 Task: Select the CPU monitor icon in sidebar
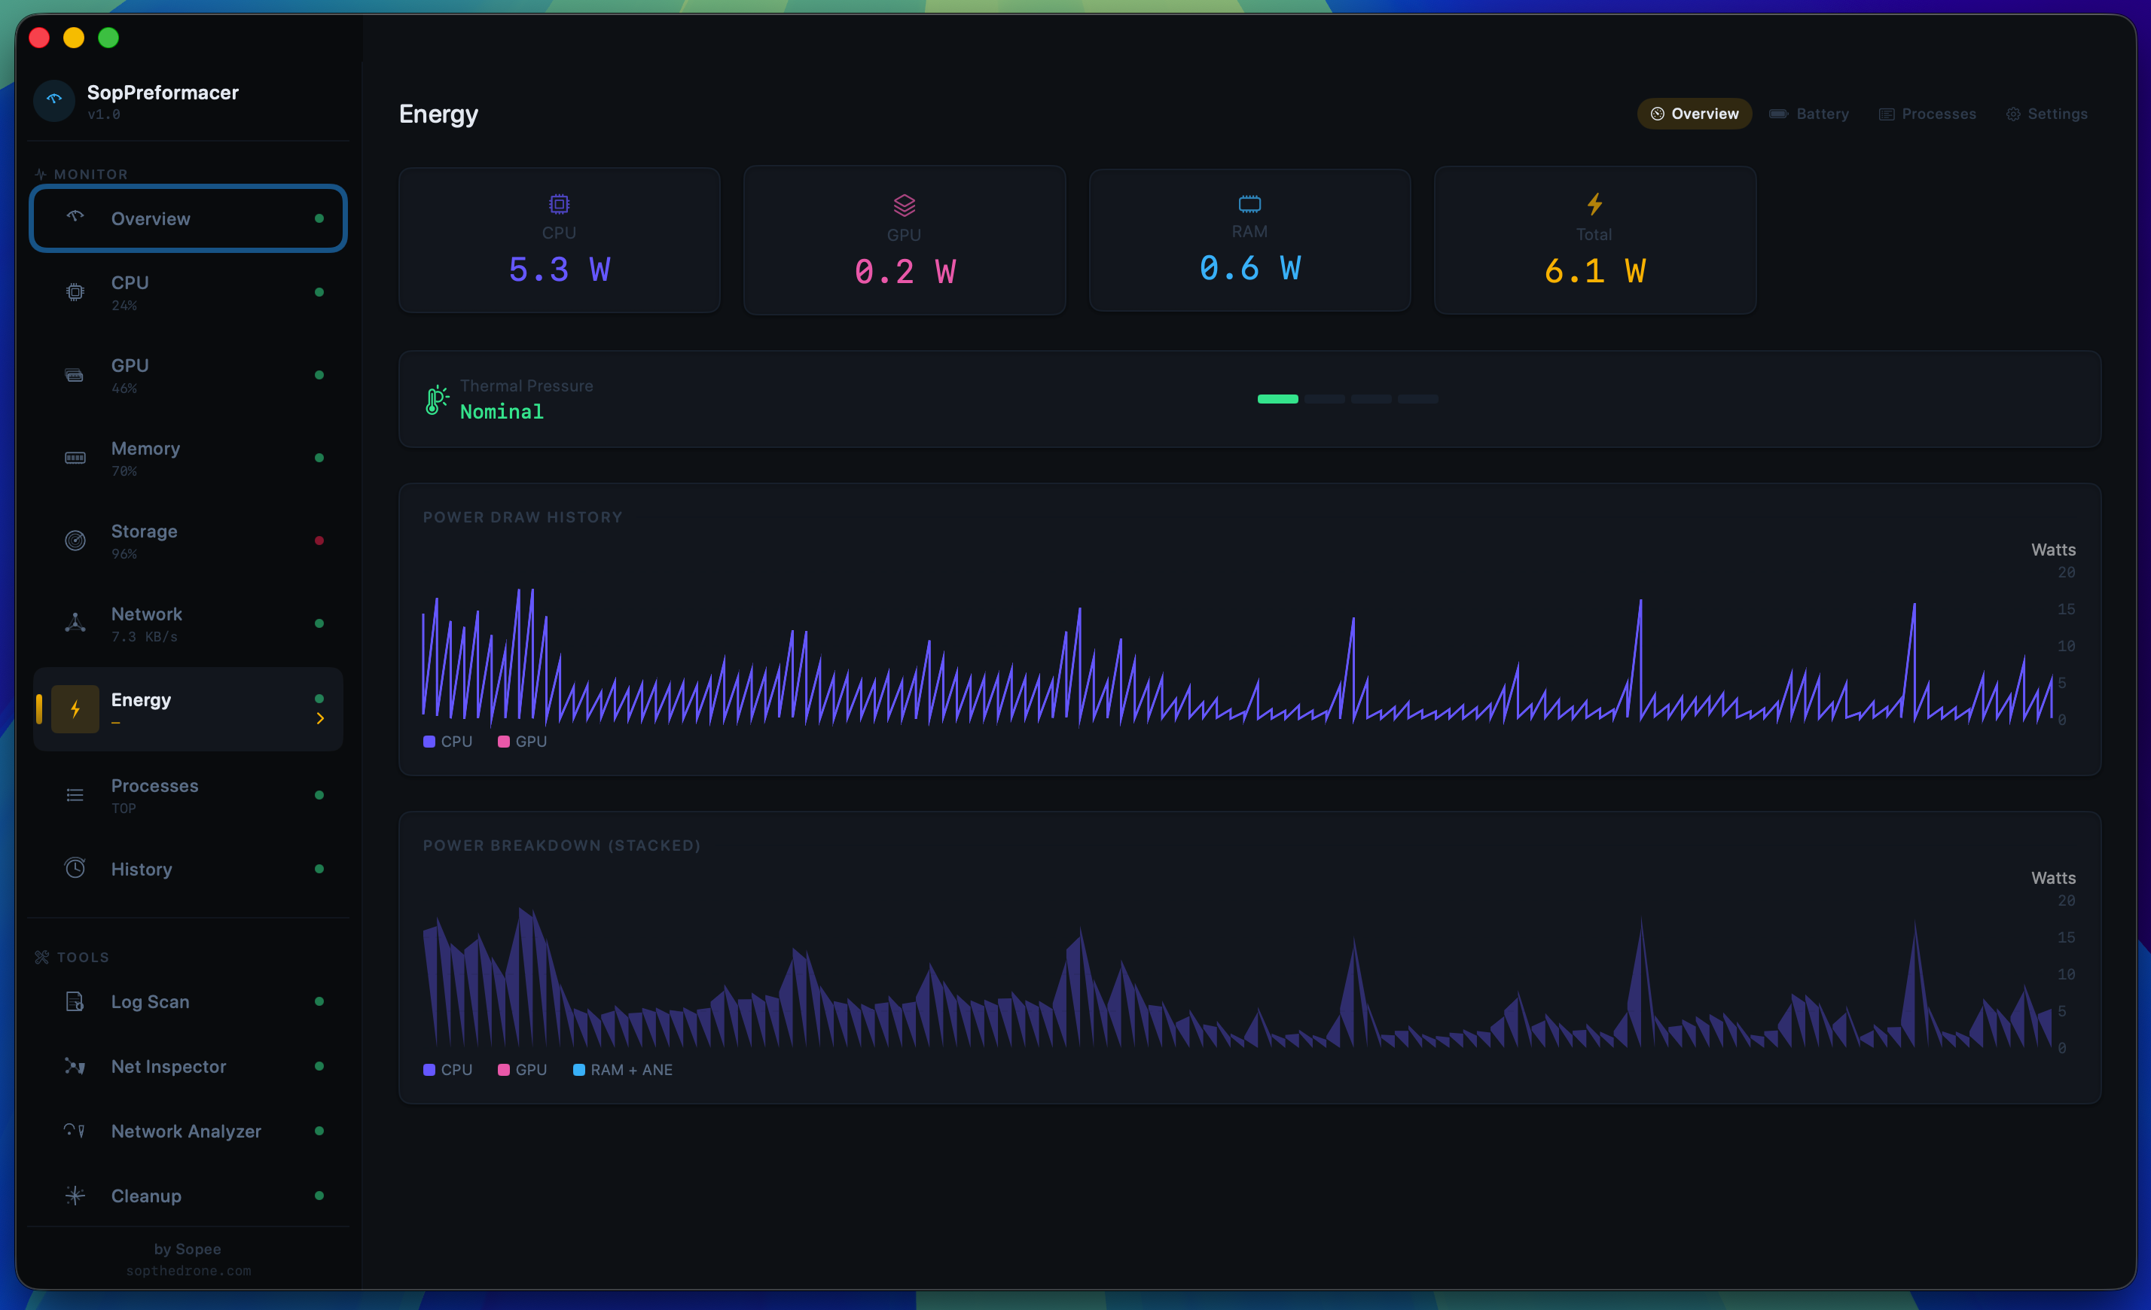[75, 291]
